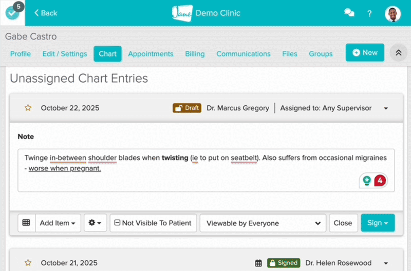Screen dimensions: 411x271
Task: Click the Close button on chart entry
Action: pos(343,223)
